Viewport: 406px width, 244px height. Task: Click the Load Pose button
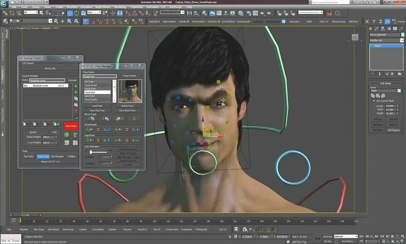pyautogui.click(x=97, y=106)
